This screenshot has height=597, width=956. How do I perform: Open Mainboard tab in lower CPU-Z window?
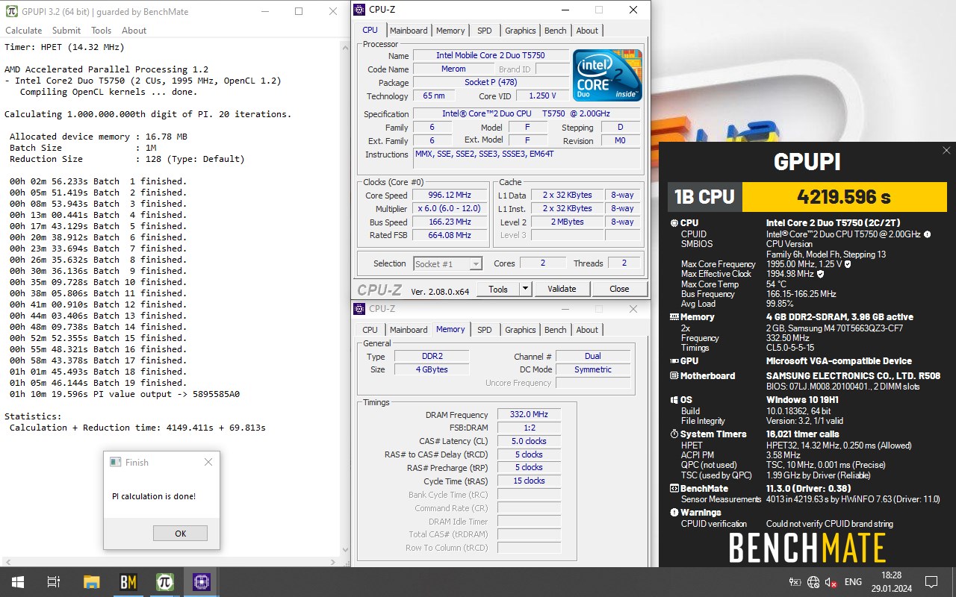(x=409, y=330)
